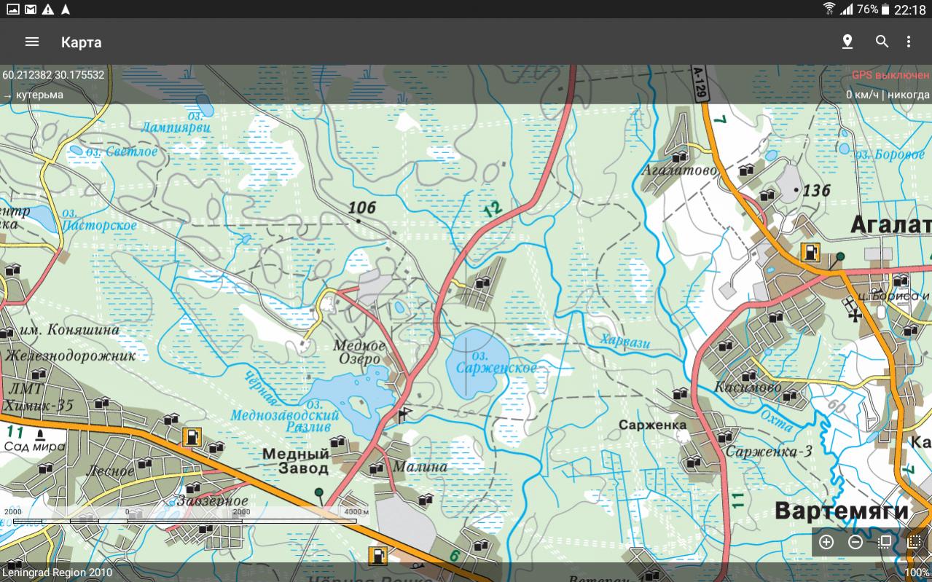Tap the Заозерное label
Viewport: 932px width, 582px height.
click(213, 500)
